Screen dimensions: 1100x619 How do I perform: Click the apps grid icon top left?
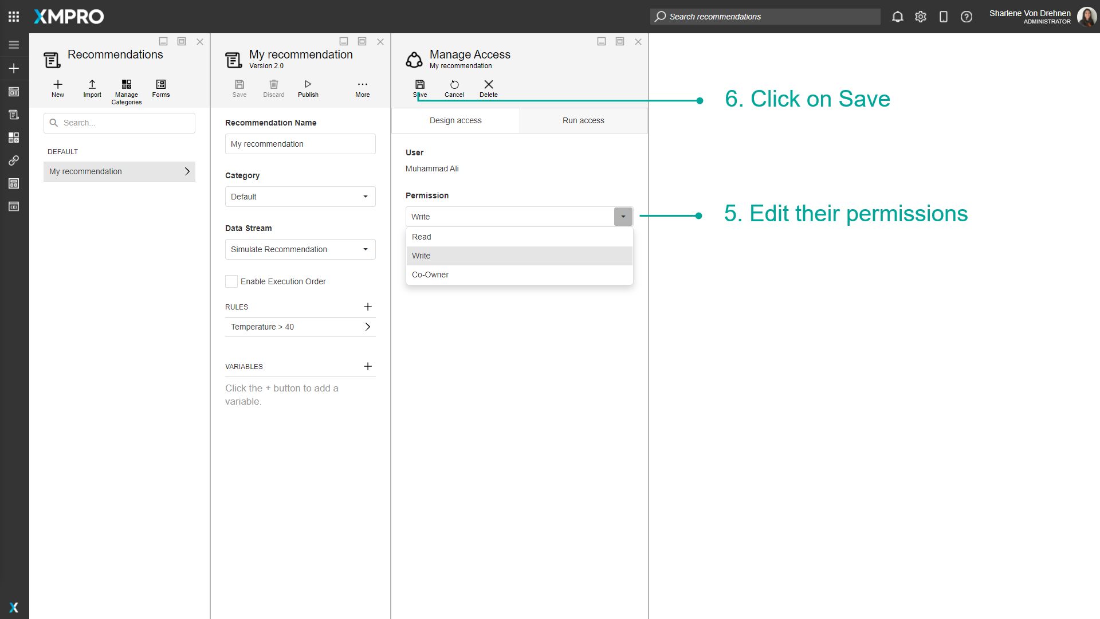click(14, 16)
